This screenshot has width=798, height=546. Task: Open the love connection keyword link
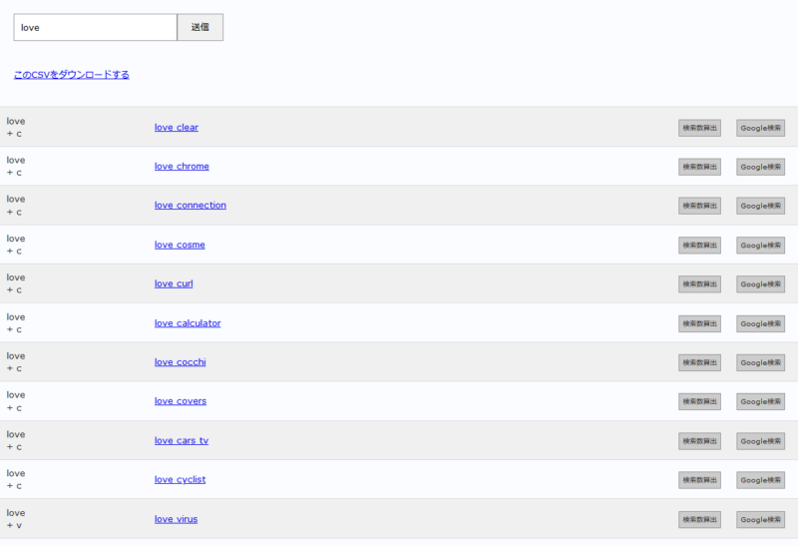point(190,206)
